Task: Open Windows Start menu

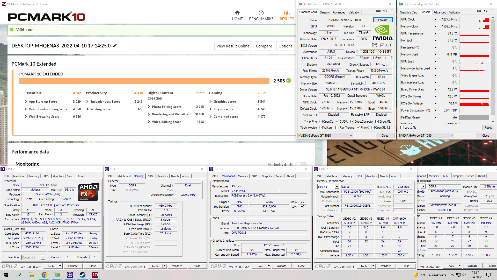Action: tap(6, 275)
